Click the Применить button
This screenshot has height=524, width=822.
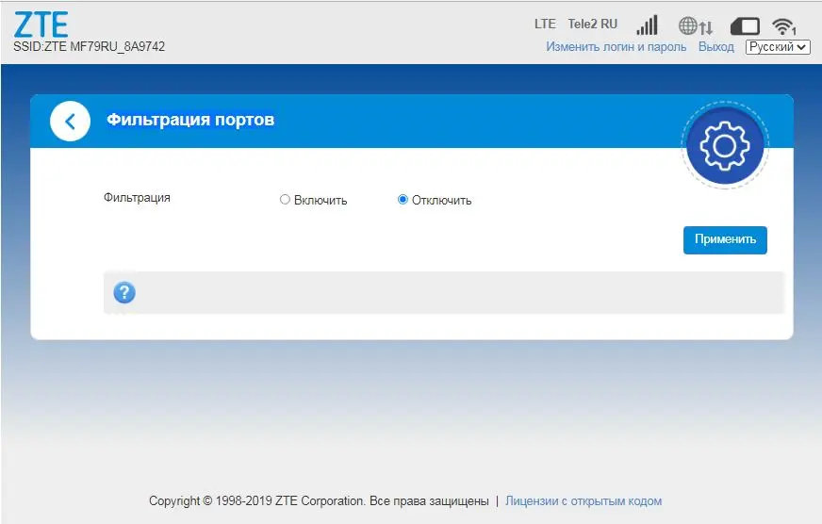point(725,240)
